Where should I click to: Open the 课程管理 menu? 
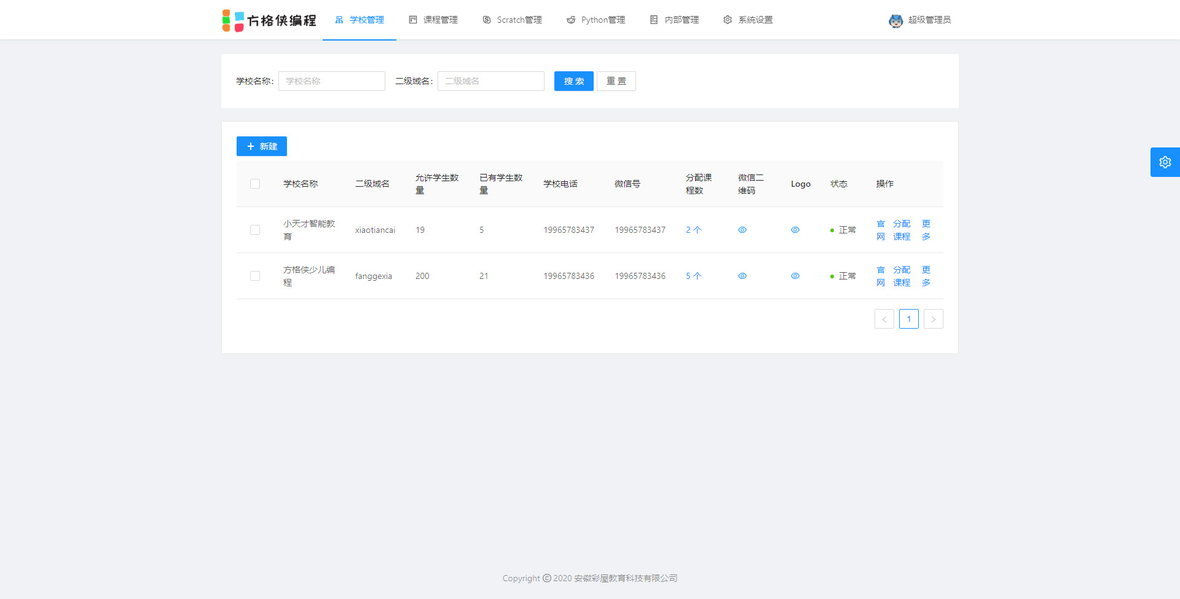pyautogui.click(x=433, y=20)
